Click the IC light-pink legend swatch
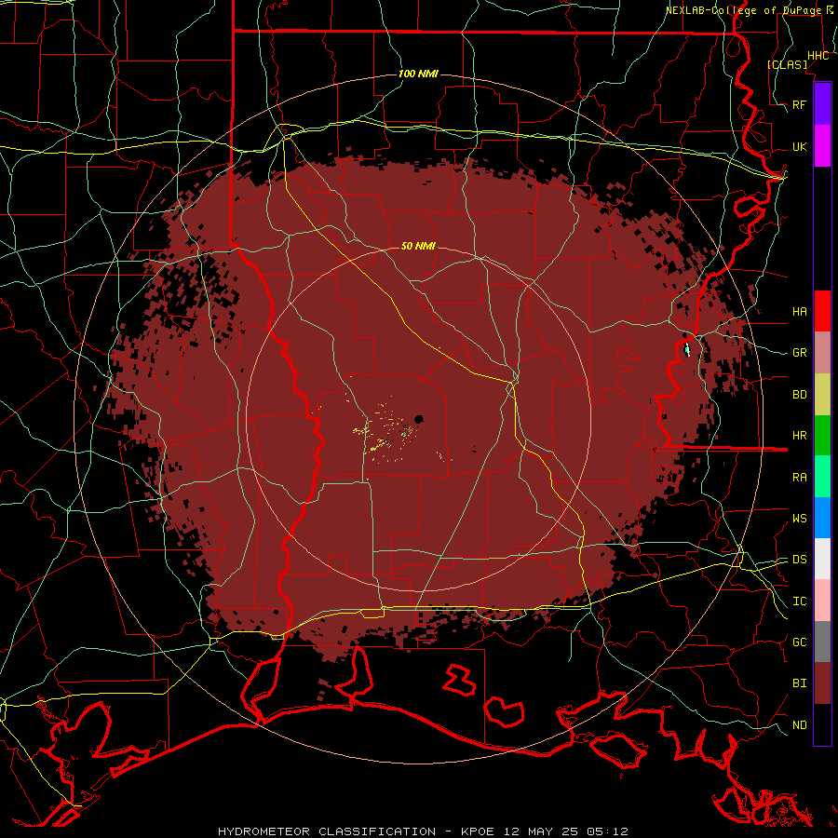Image resolution: width=838 pixels, height=838 pixels. point(822,601)
